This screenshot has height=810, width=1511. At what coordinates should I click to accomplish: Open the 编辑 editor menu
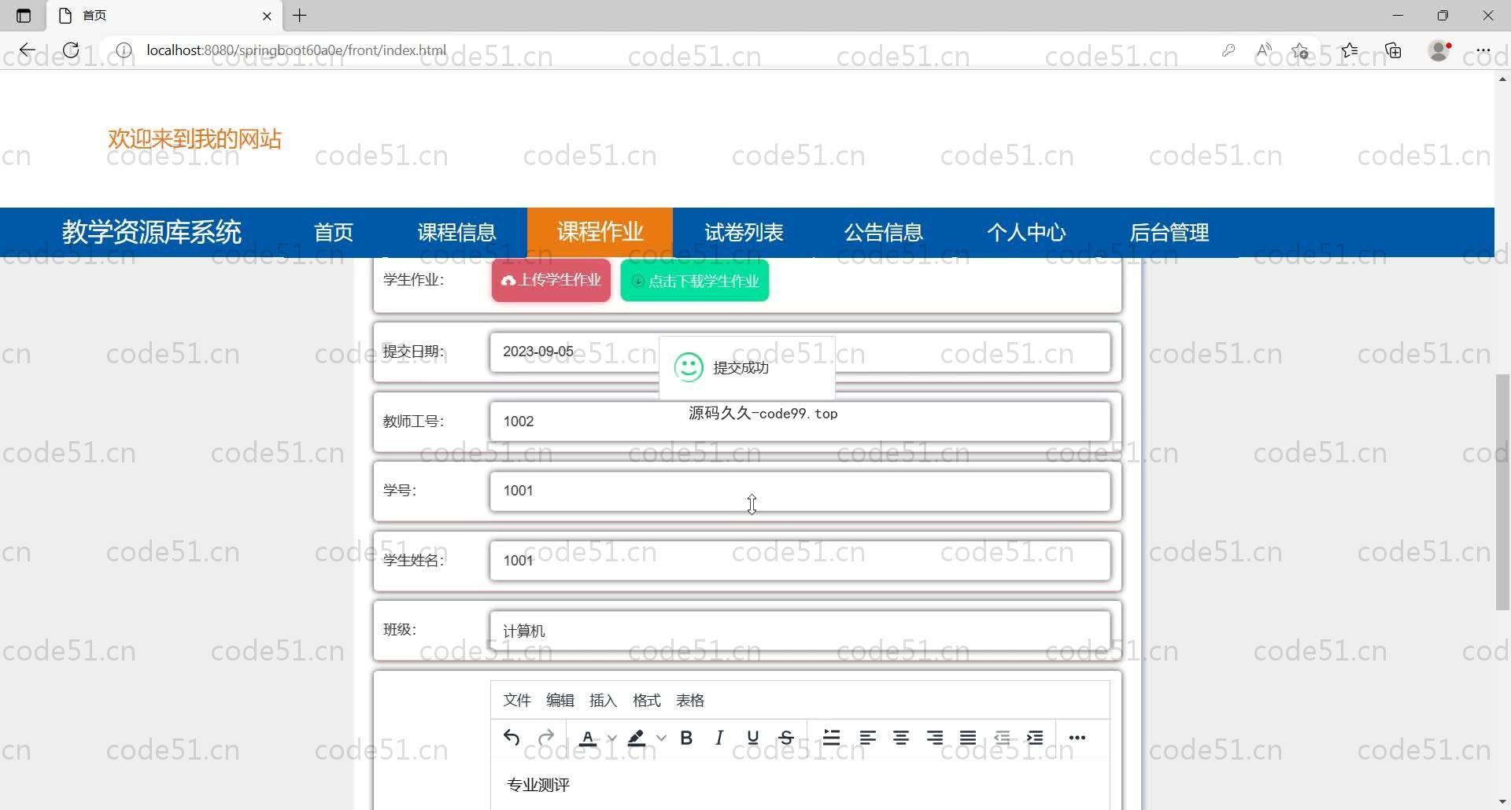pyautogui.click(x=560, y=700)
